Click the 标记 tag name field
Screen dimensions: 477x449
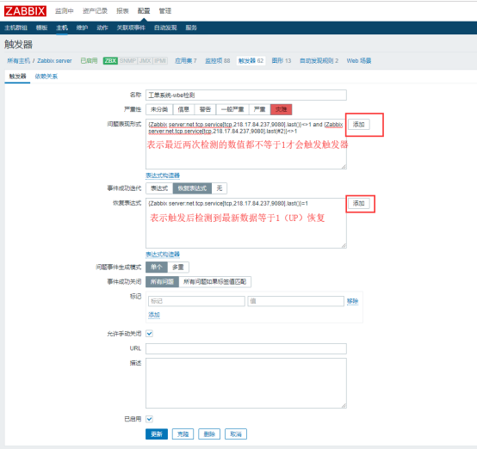pos(196,301)
